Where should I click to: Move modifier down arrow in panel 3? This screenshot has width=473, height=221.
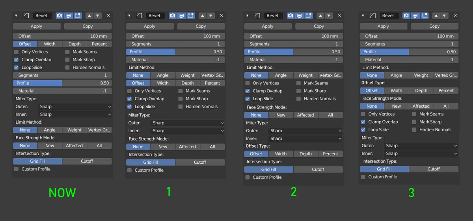tap(444, 16)
